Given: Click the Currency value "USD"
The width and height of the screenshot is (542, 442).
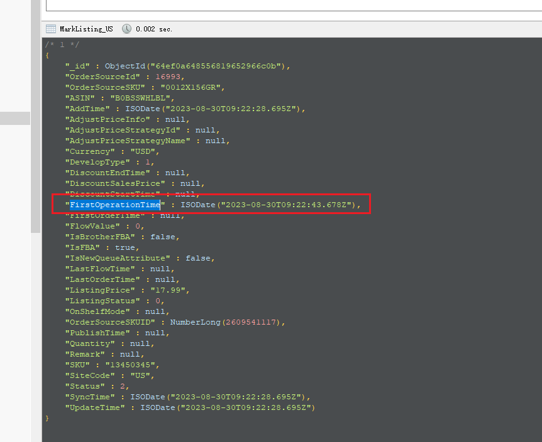Looking at the screenshot, I should (143, 151).
